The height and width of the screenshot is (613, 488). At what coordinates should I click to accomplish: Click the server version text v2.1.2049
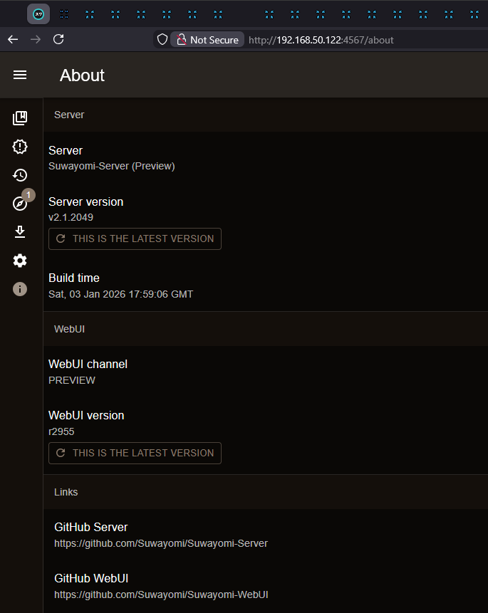point(71,217)
